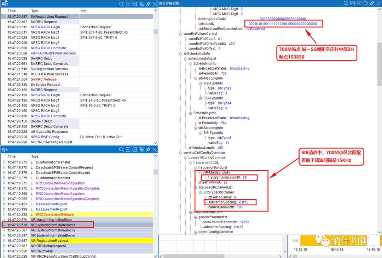Open search in the 事件 events panel
Image resolution: width=382 pixels, height=258 pixels.
click(x=121, y=4)
